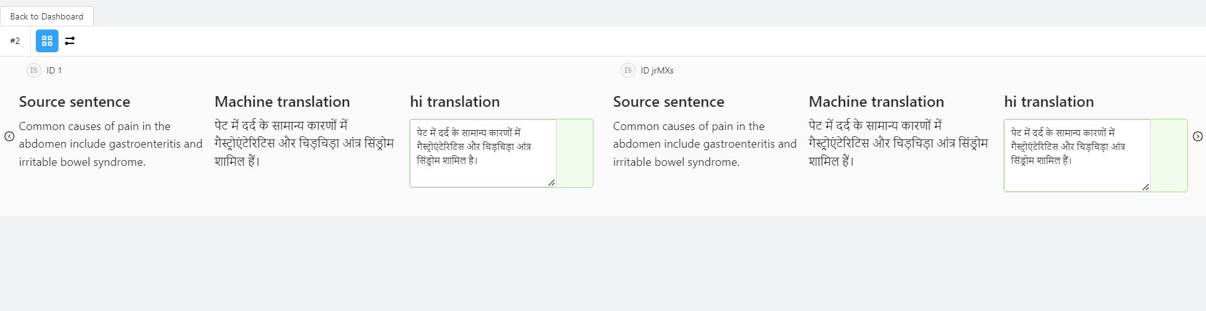Go to previous item with left arrow
The image size is (1206, 311).
[9, 136]
